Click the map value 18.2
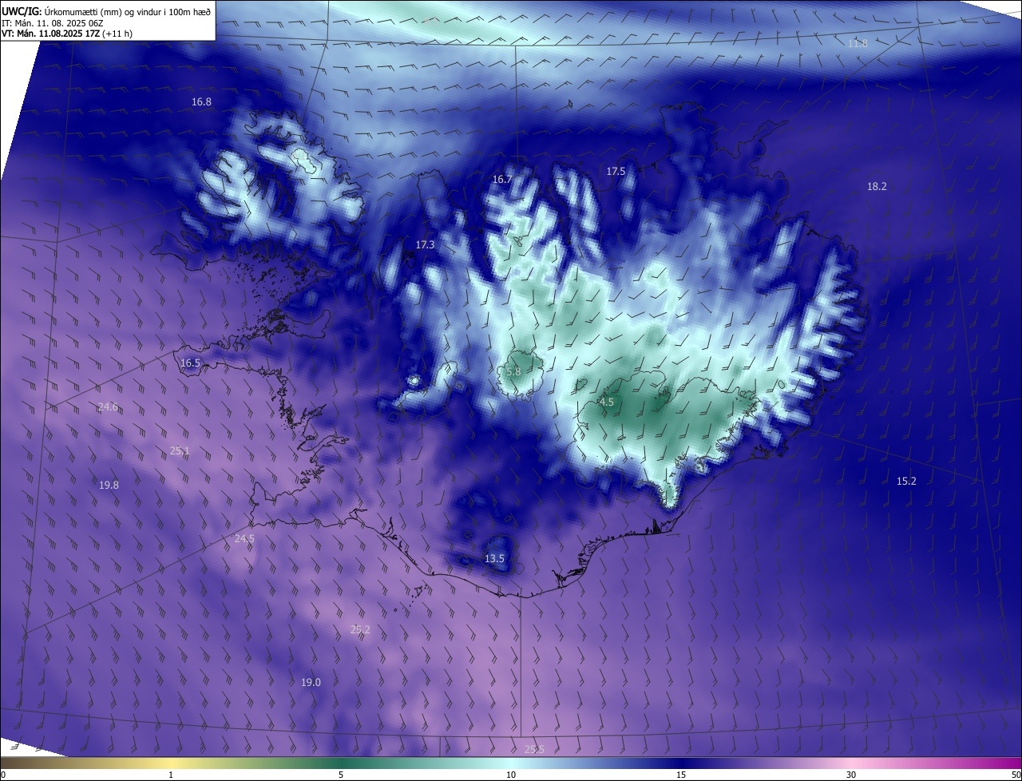The image size is (1022, 781). click(x=877, y=186)
